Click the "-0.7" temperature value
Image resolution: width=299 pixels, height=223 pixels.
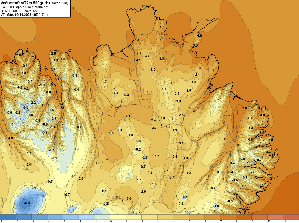click(259, 160)
